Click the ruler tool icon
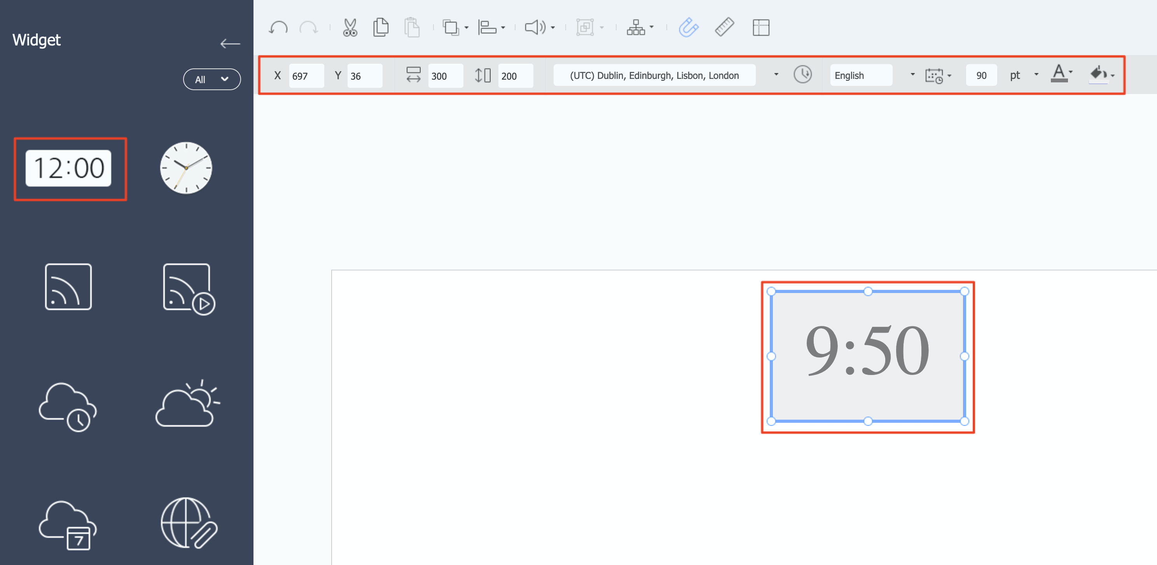 tap(724, 28)
